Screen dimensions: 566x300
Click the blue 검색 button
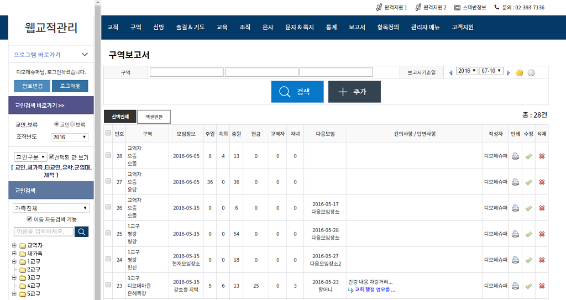tap(297, 92)
